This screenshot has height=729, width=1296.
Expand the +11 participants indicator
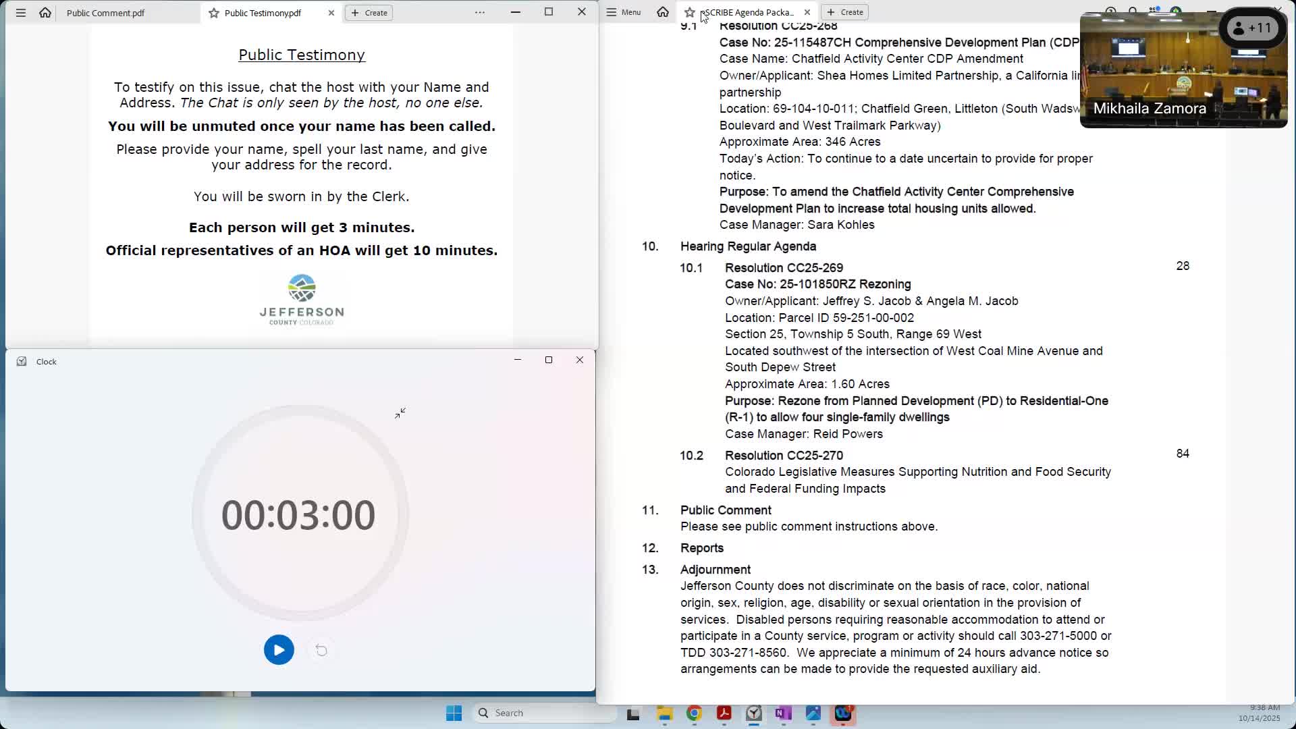tap(1252, 28)
